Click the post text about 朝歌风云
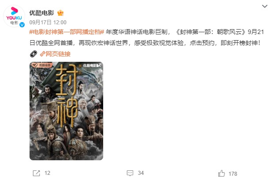This screenshot has width=276, height=181. pyautogui.click(x=147, y=38)
